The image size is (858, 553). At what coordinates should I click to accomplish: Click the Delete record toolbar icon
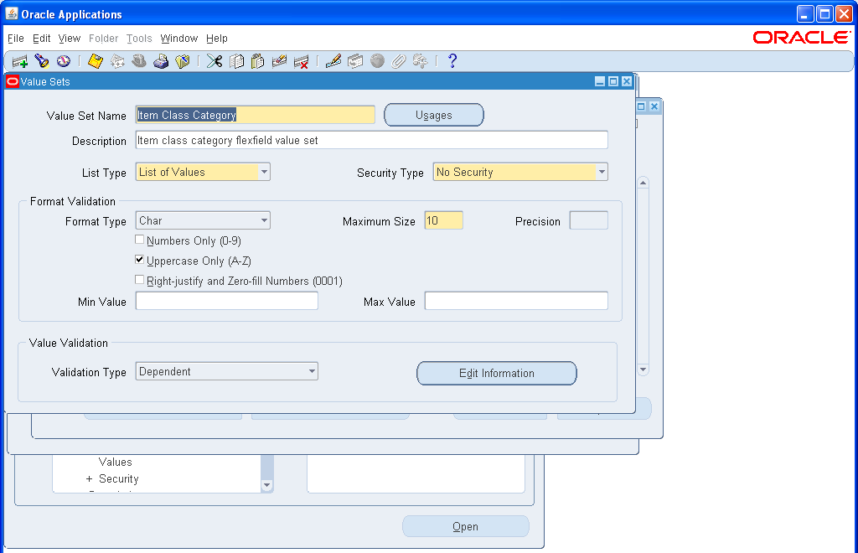(x=302, y=60)
